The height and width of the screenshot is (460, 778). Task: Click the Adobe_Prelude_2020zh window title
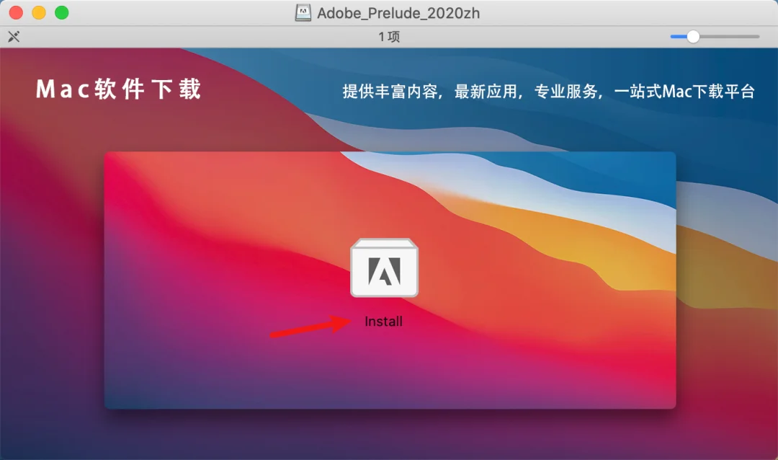coord(398,13)
